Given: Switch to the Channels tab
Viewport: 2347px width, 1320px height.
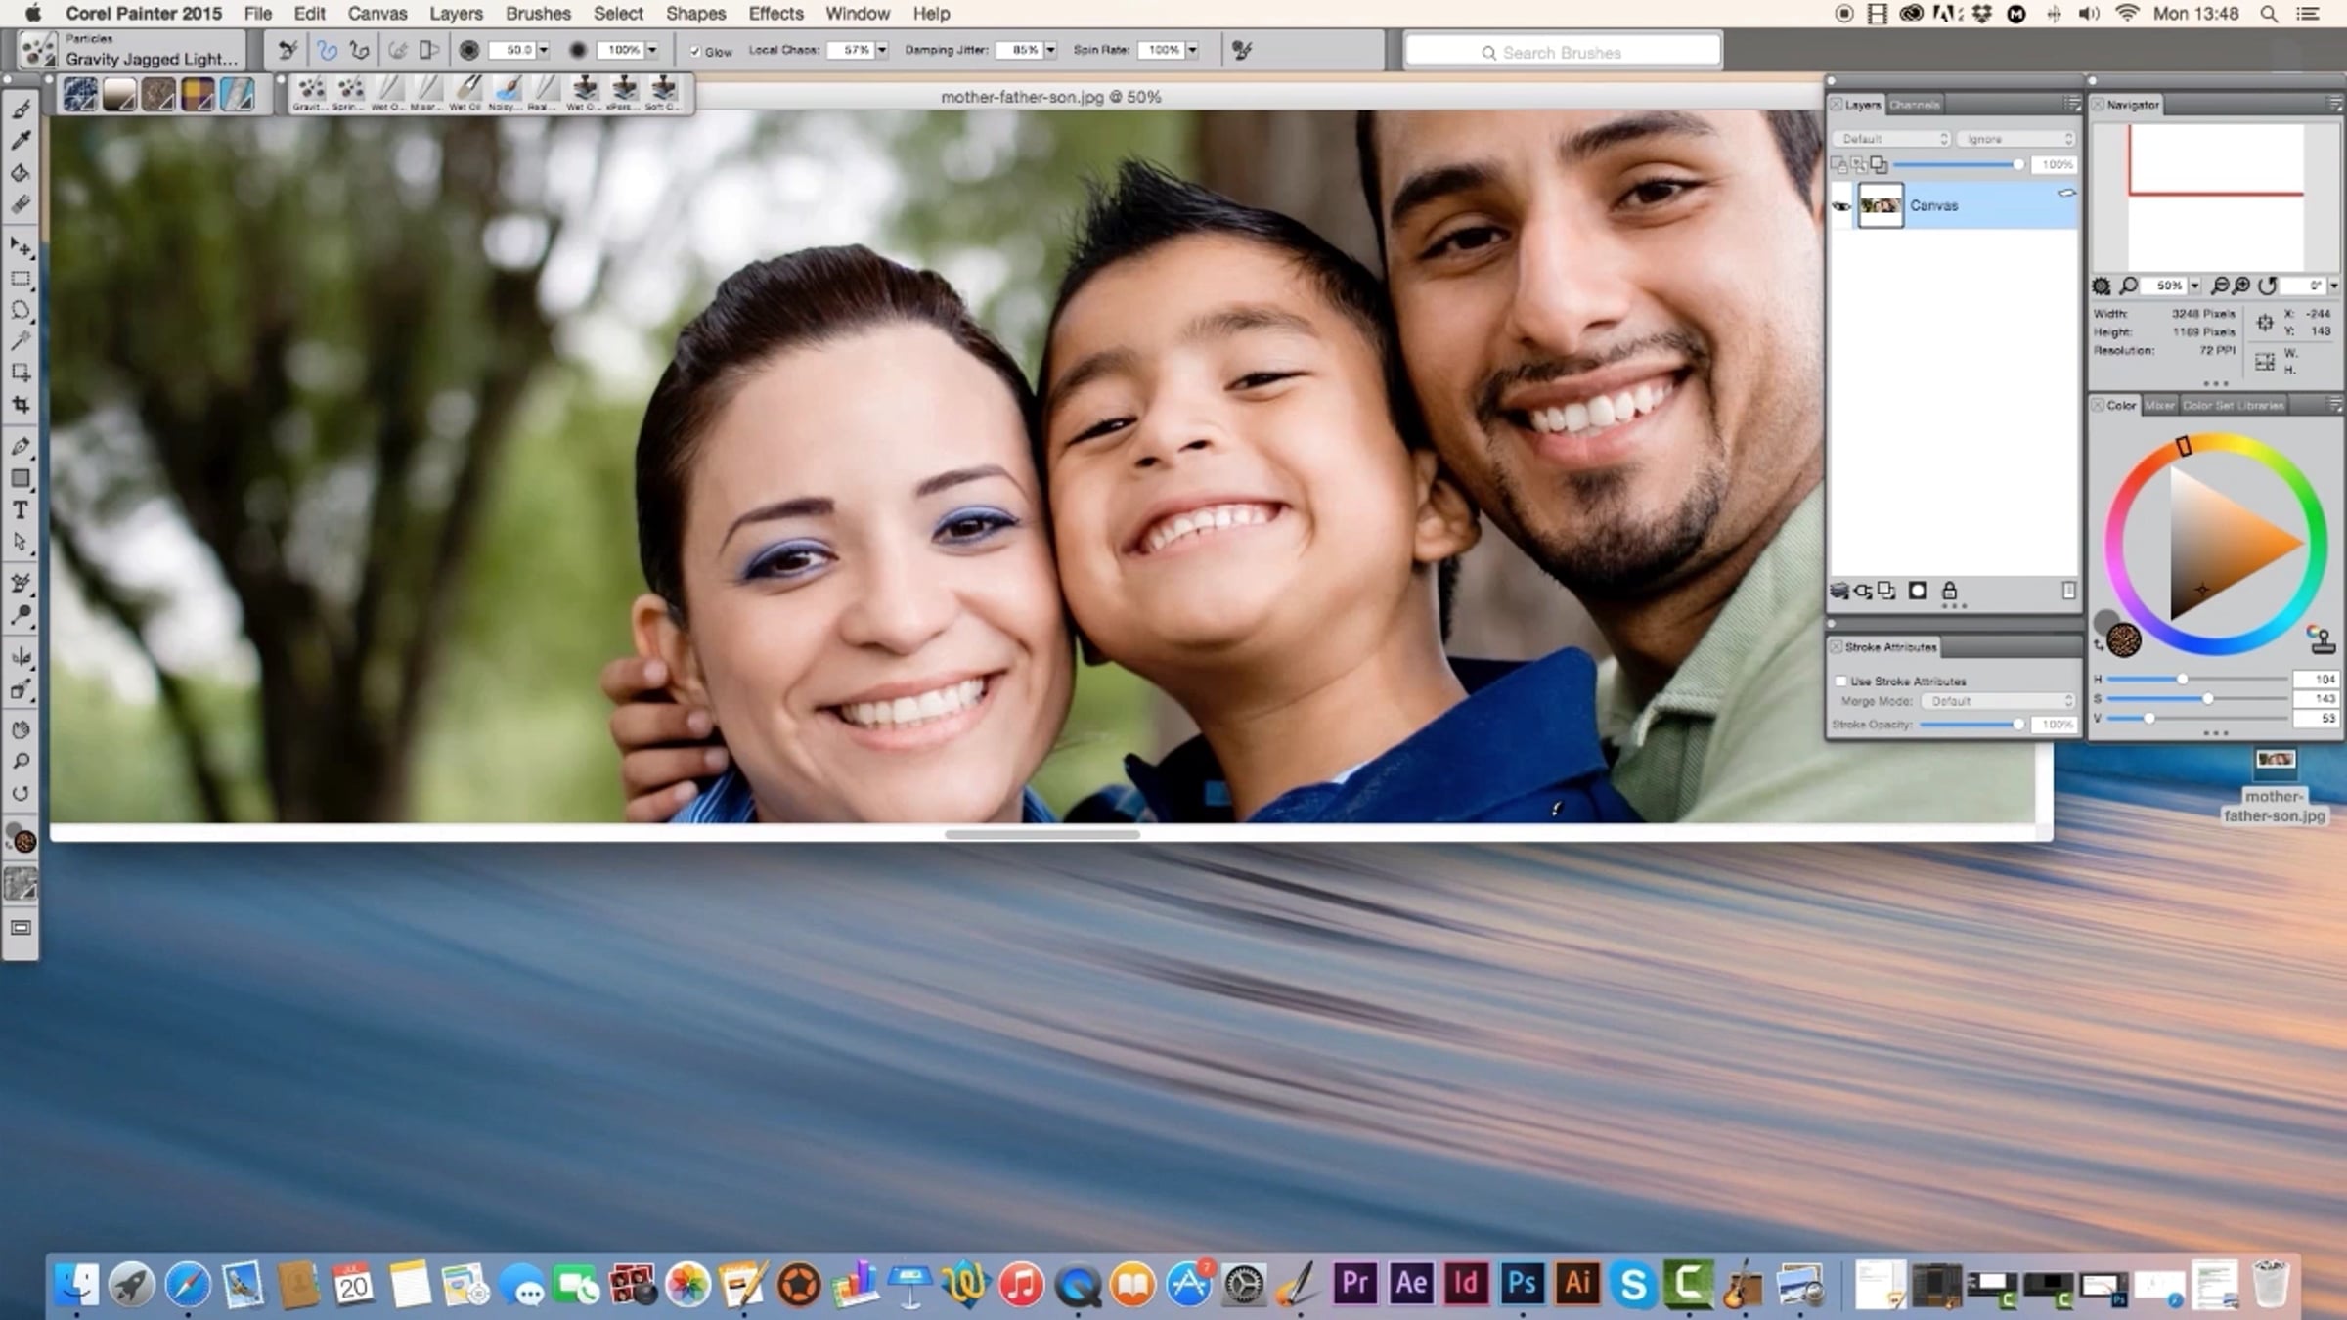Looking at the screenshot, I should [1914, 105].
